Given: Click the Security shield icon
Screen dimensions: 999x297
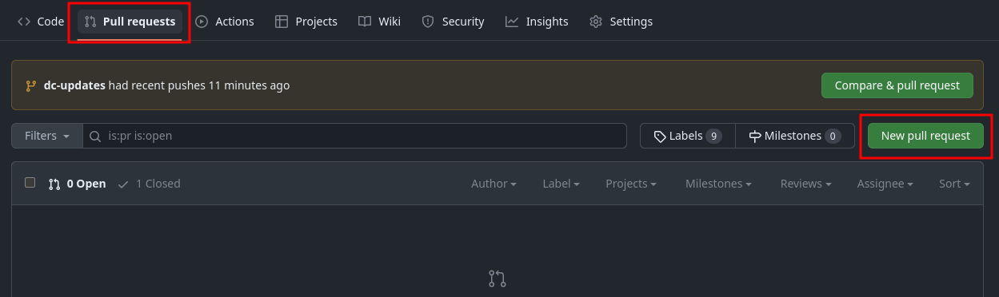Looking at the screenshot, I should coord(428,22).
